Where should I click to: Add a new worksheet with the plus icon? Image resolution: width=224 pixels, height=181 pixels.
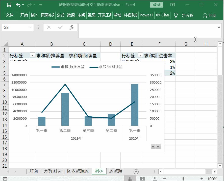tap(136, 171)
